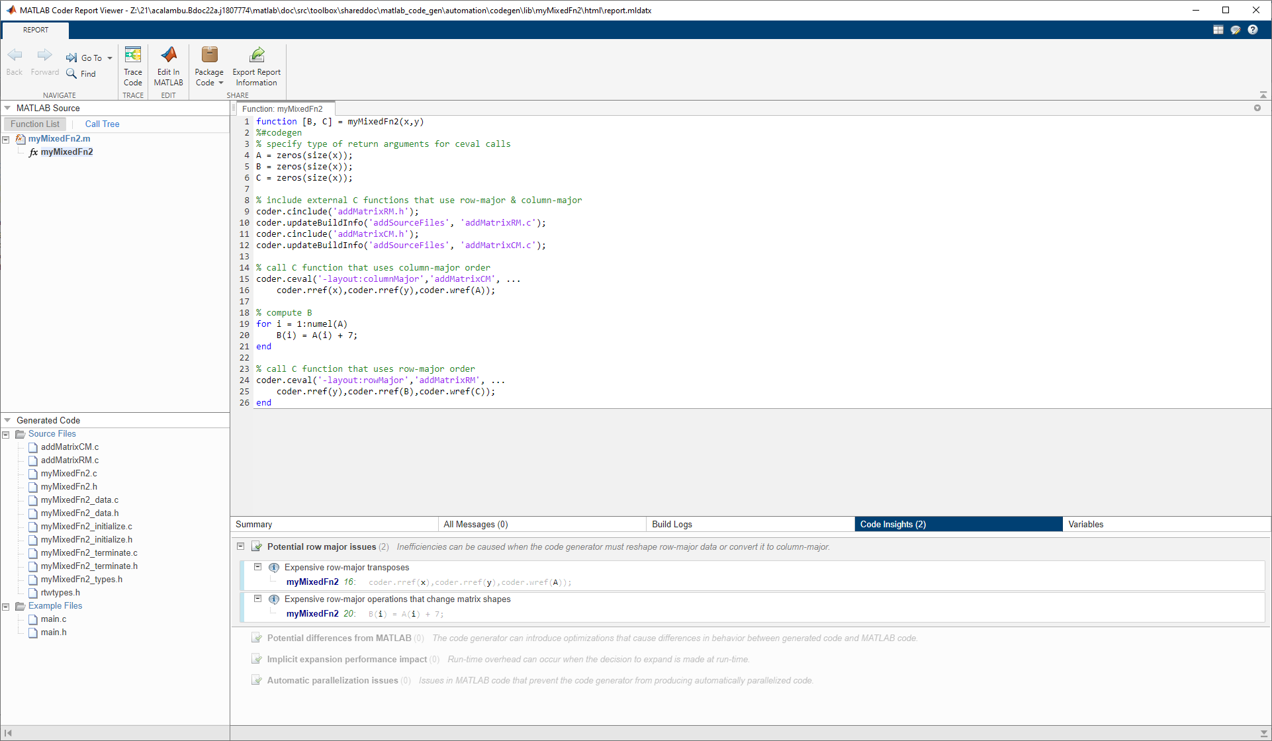The image size is (1272, 741).
Task: Collapse the Source Files folder
Action: [x=6, y=434]
